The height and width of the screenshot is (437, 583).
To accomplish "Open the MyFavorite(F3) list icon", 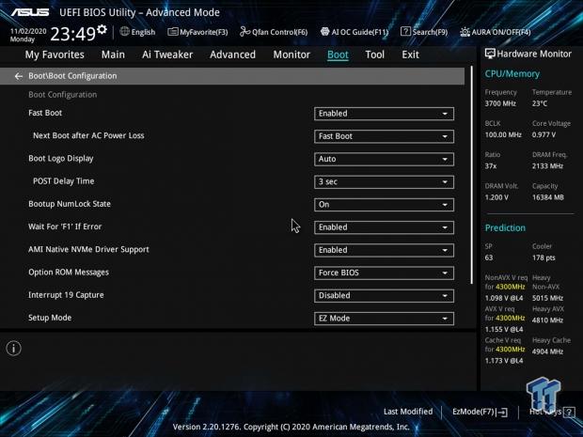I will tap(172, 32).
